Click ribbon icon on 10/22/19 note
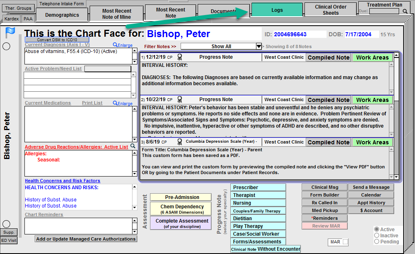The image size is (415, 254). click(179, 99)
